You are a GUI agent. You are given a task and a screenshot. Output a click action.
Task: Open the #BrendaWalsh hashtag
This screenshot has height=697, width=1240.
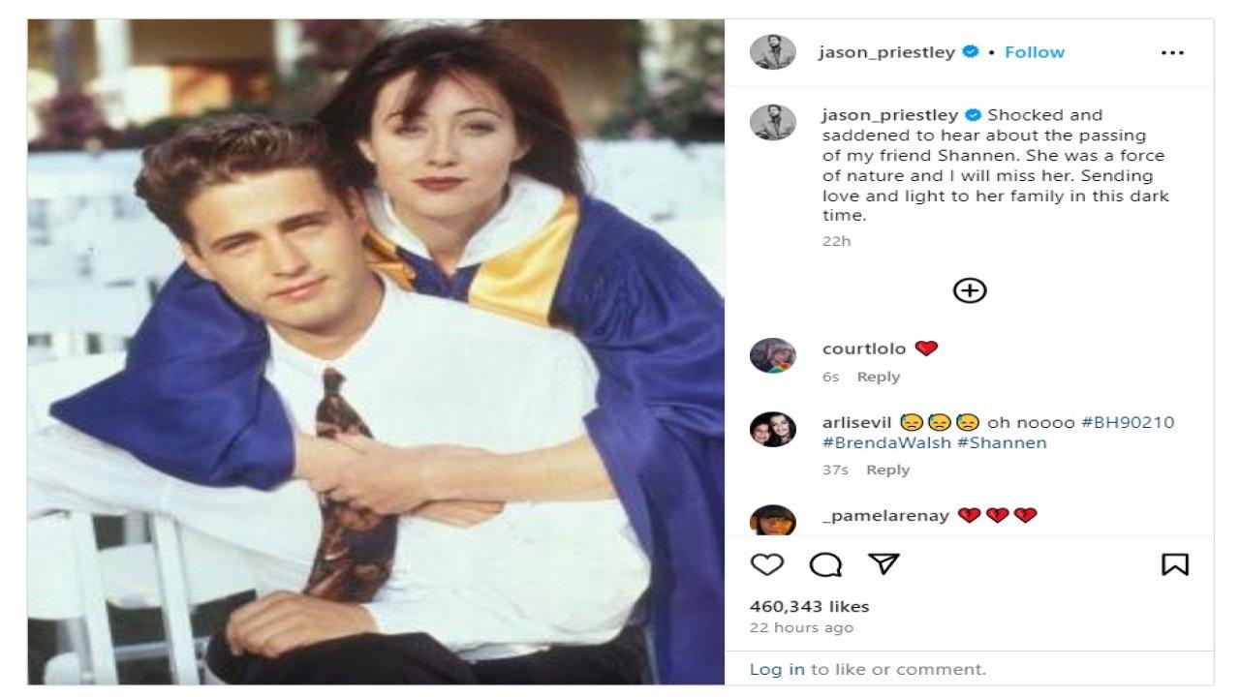(886, 443)
